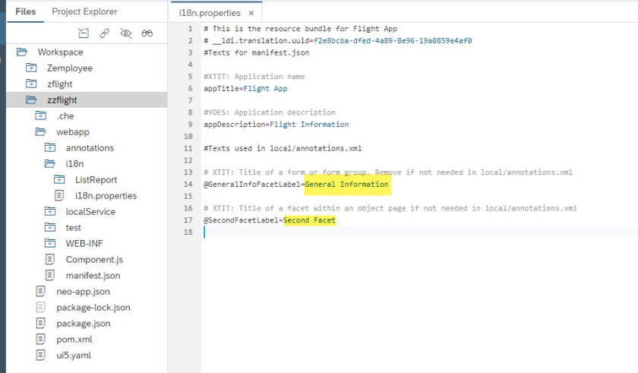Open i18n.properties file name in tree

tap(106, 196)
